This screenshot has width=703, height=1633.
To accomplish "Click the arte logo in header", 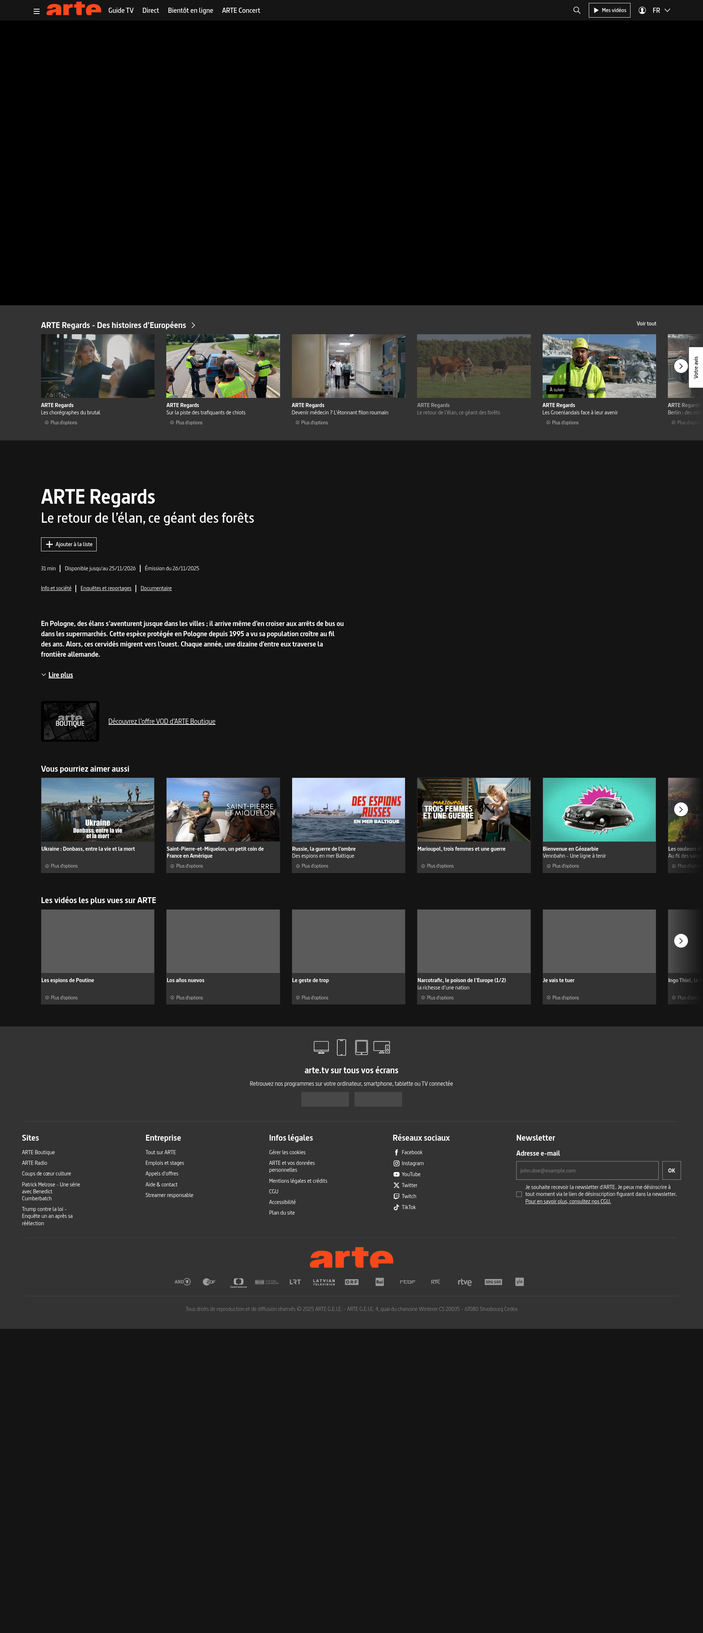I will point(74,9).
